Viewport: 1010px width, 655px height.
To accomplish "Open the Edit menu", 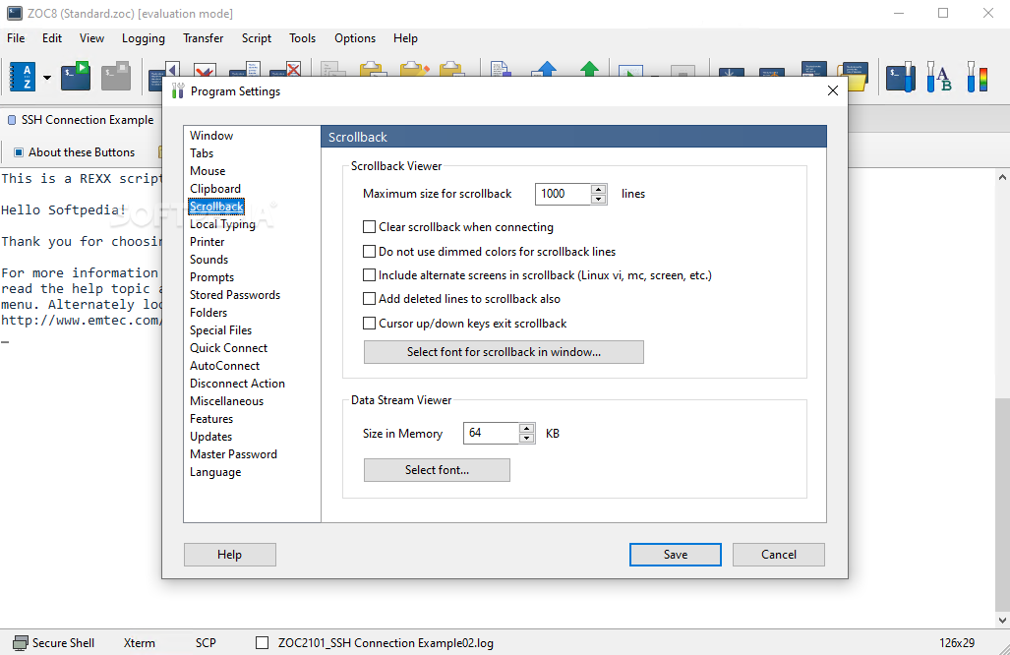I will [52, 38].
